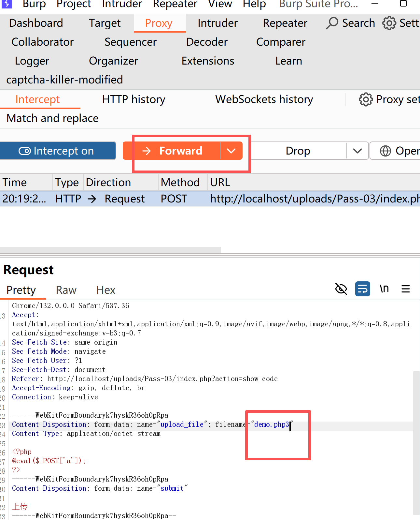Open the Learn tab
Image resolution: width=420 pixels, height=520 pixels.
tap(289, 61)
